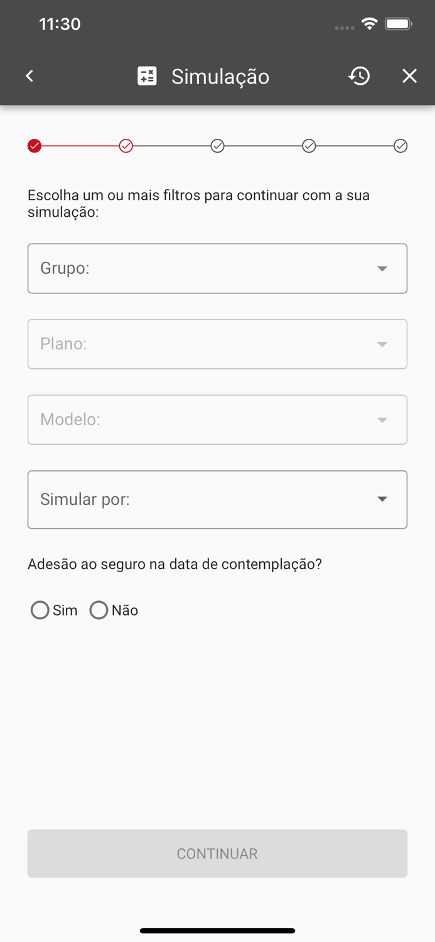Tap the Wi-Fi icon in the status bar
435x942 pixels.
[x=369, y=23]
